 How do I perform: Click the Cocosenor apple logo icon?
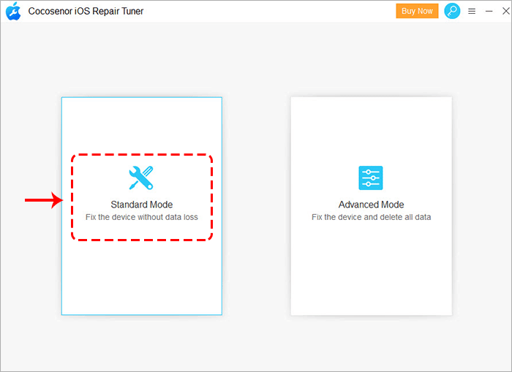pyautogui.click(x=13, y=12)
